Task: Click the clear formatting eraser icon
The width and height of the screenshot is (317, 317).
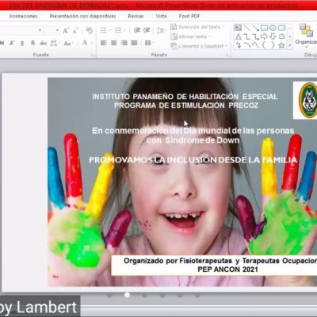Action: (90, 31)
